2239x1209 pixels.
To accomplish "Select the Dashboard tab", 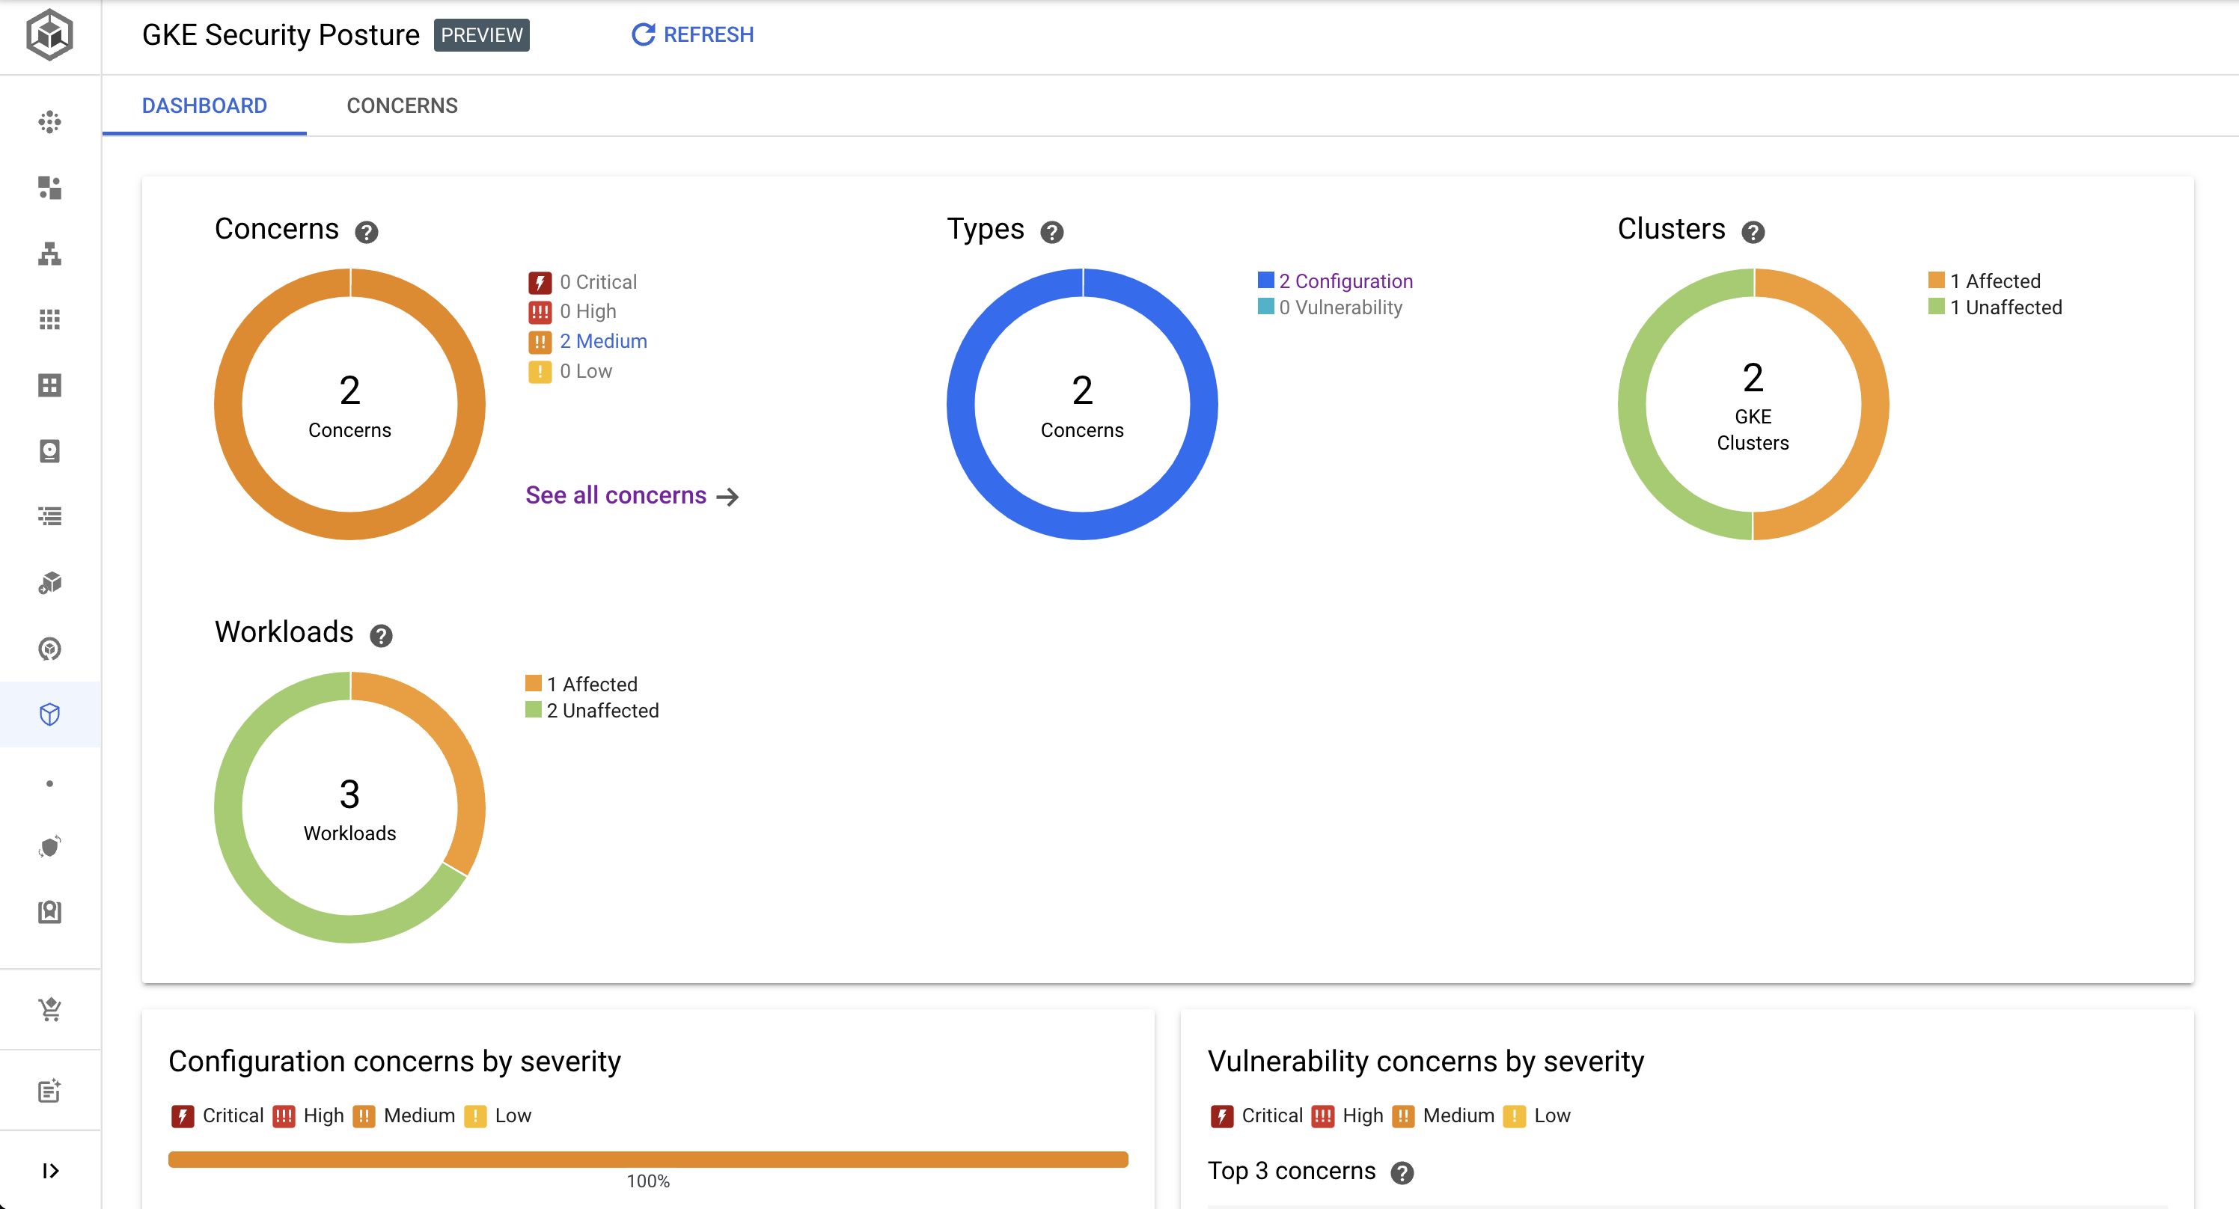I will click(204, 106).
